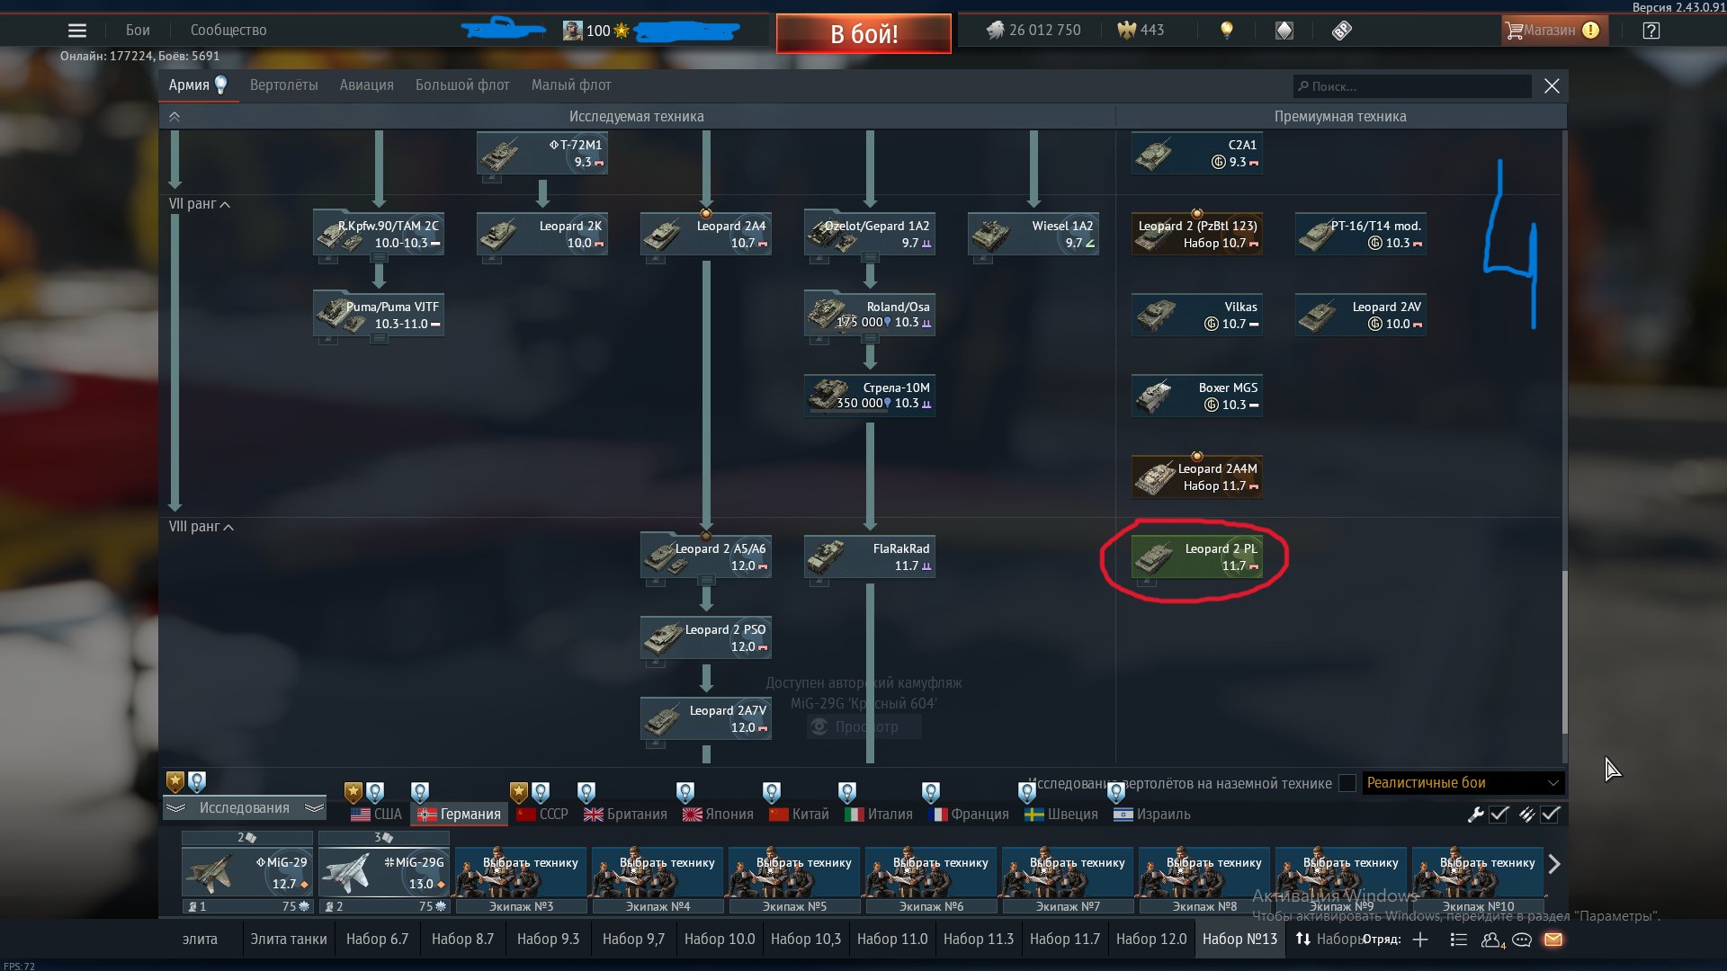Viewport: 1727px width, 971px height.
Task: Open the question mark help icon
Action: click(x=1651, y=31)
